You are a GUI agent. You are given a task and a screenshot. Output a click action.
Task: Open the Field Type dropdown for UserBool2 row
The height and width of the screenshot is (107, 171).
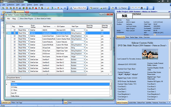(x=84, y=62)
